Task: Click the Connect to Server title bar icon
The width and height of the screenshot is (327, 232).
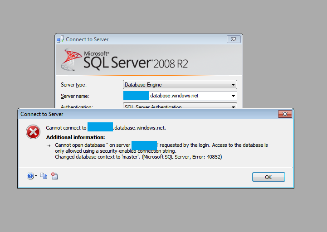Action: click(60, 39)
